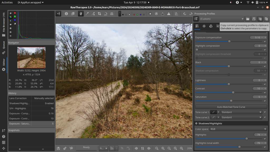The width and height of the screenshot is (270, 152).
Task: Select the Perspective correction tool
Action: point(112,14)
